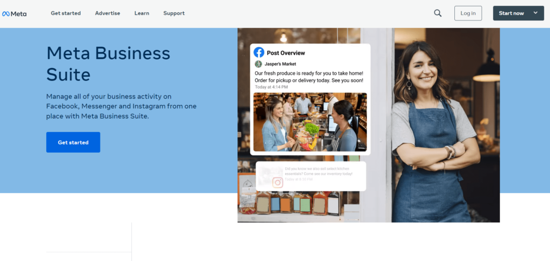Expand the Start now dropdown chevron
This screenshot has height=261, width=550.
tap(535, 13)
